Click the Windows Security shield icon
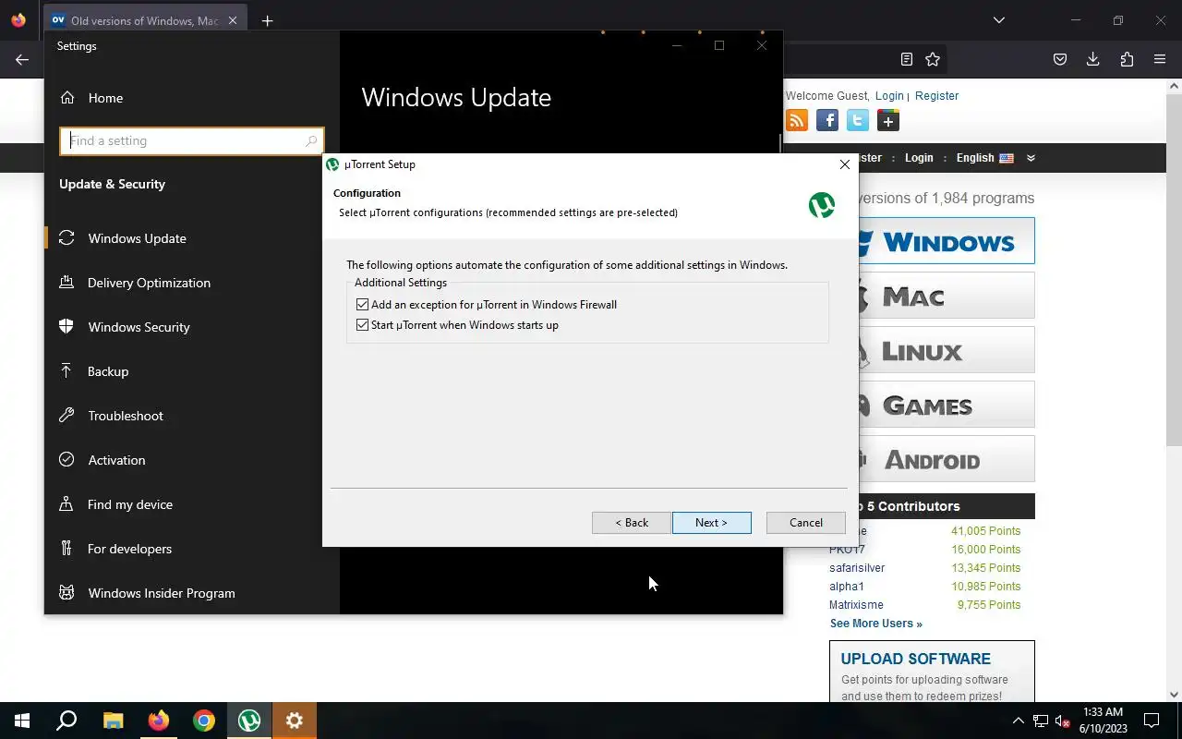 [66, 326]
